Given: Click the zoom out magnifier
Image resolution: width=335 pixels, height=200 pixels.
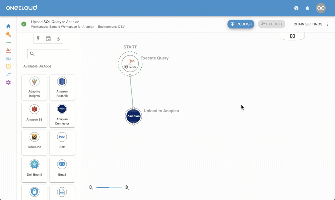Looking at the screenshot, I should click(x=91, y=187).
